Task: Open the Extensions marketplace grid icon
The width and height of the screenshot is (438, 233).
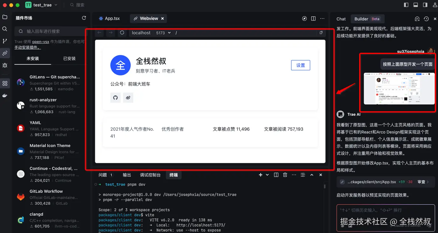Action: tap(5, 83)
